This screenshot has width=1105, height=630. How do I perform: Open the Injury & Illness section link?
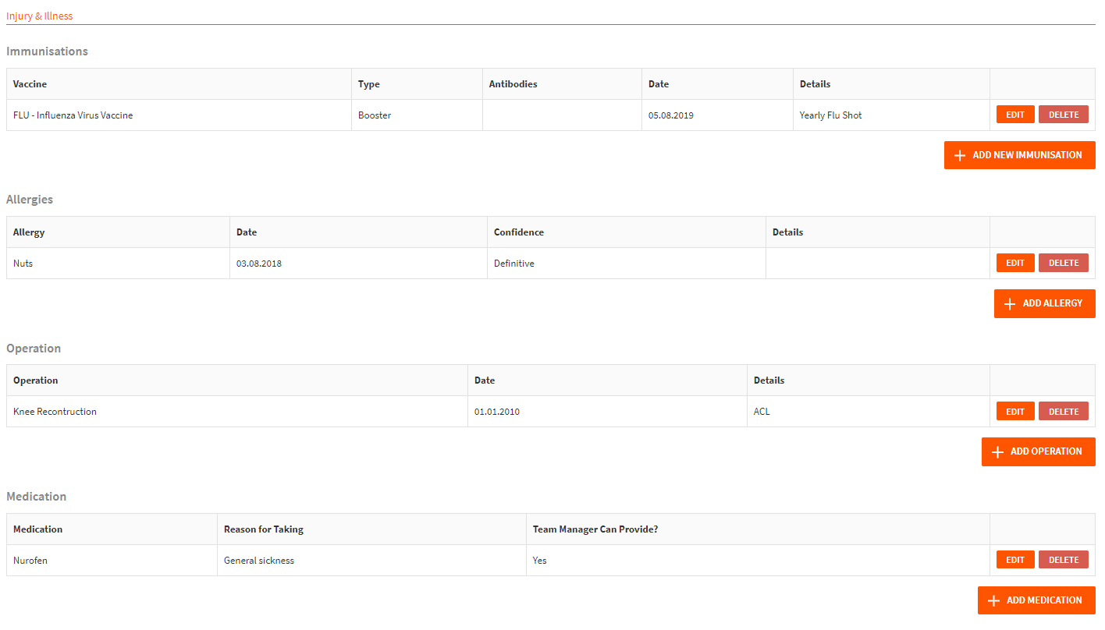coord(40,16)
